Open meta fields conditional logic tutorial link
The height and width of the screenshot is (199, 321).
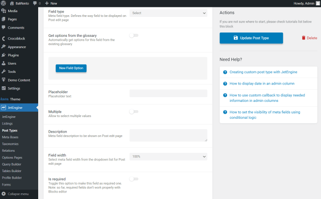point(265,115)
